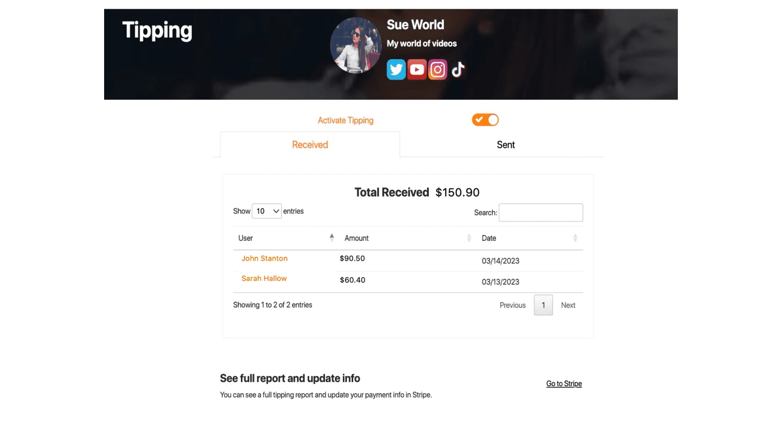Switch to the Received tab

(x=310, y=145)
